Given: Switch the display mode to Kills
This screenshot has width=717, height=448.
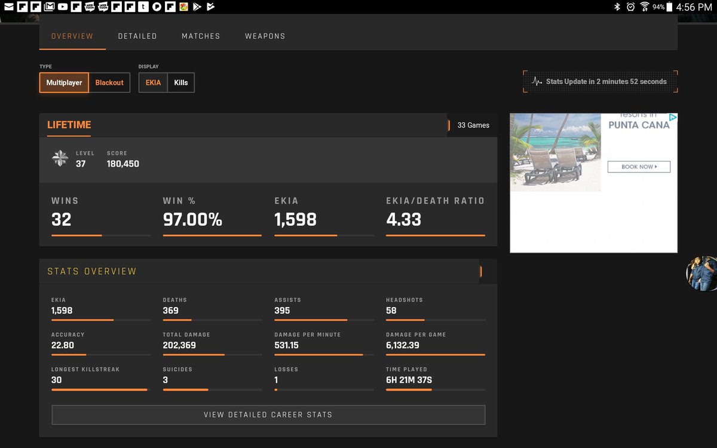Looking at the screenshot, I should click(x=181, y=82).
